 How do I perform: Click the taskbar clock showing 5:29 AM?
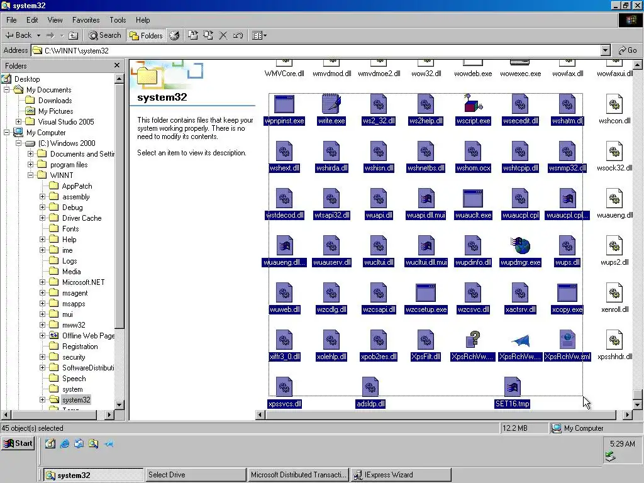(622, 443)
